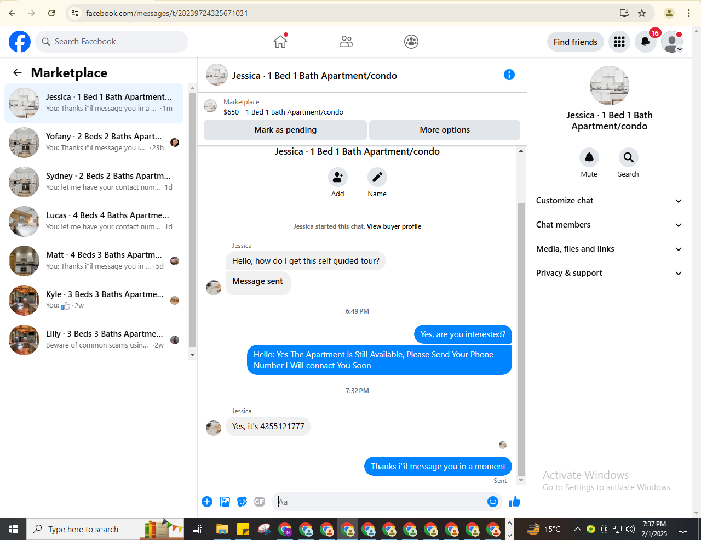Screen dimensions: 701x540
Task: Open more actions plus icon in composer
Action: pos(207,502)
